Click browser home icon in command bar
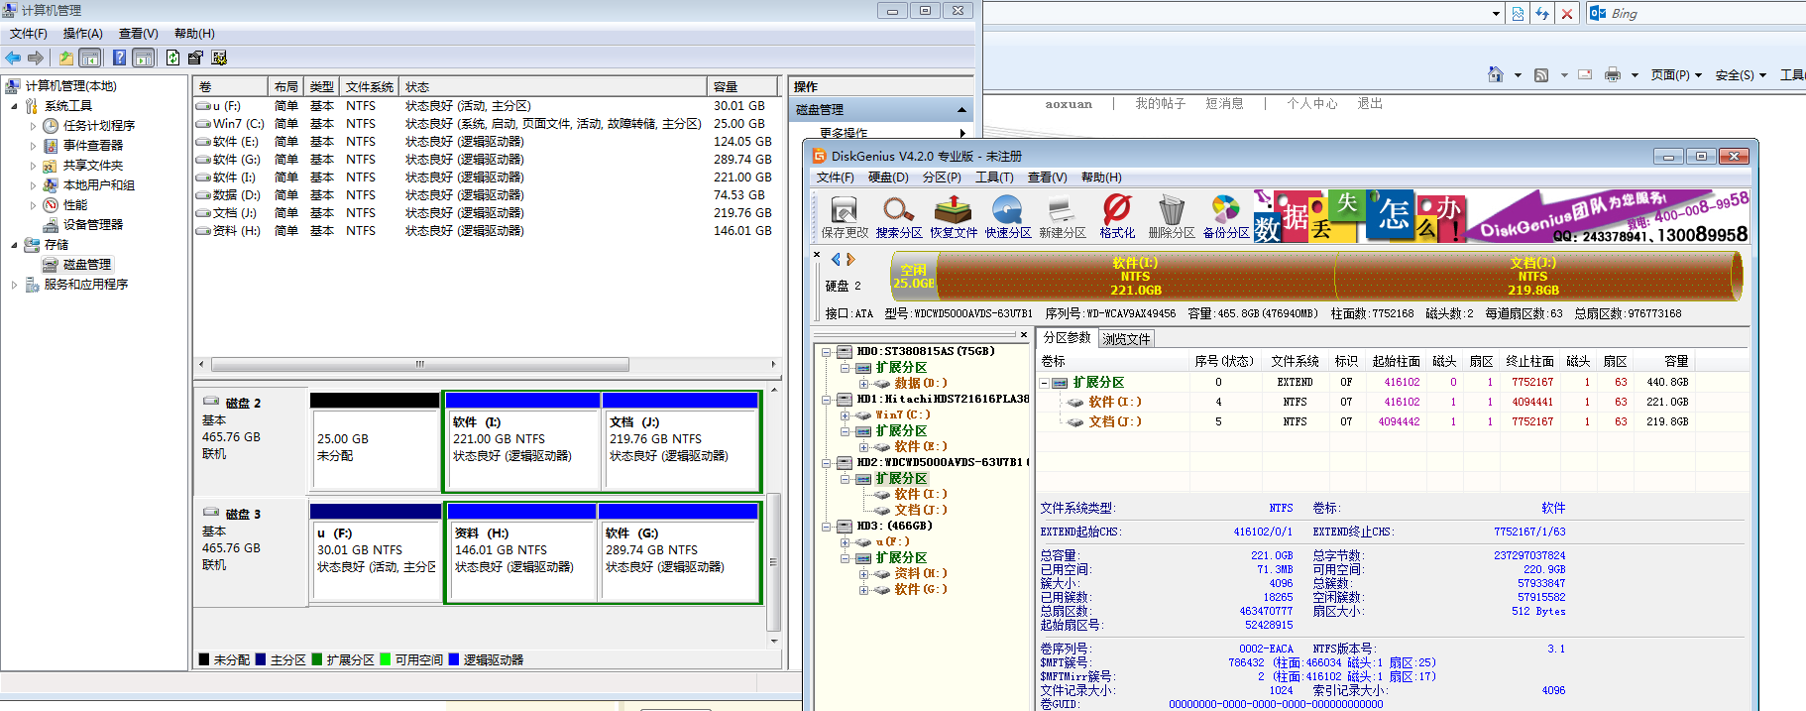The width and height of the screenshot is (1806, 711). click(x=1495, y=74)
